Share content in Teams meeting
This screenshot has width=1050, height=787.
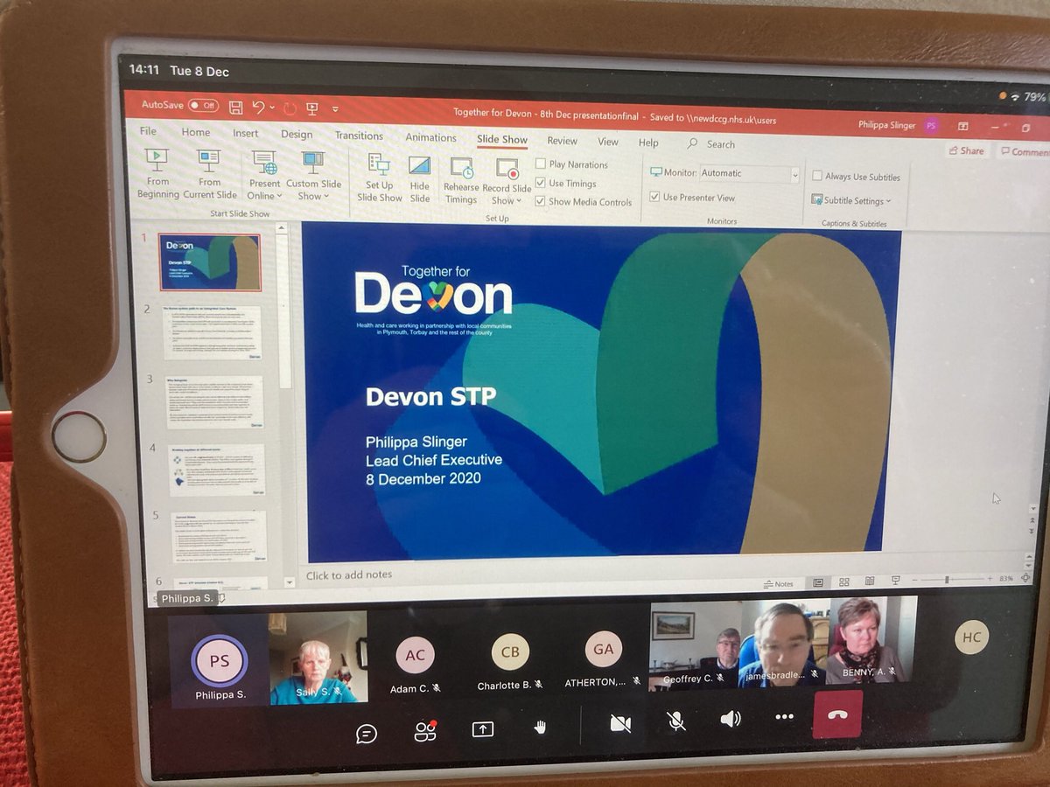(483, 729)
